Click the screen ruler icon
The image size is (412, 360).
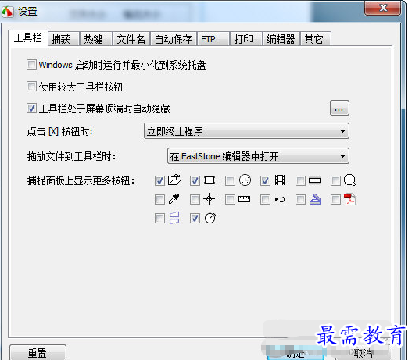coord(245,199)
